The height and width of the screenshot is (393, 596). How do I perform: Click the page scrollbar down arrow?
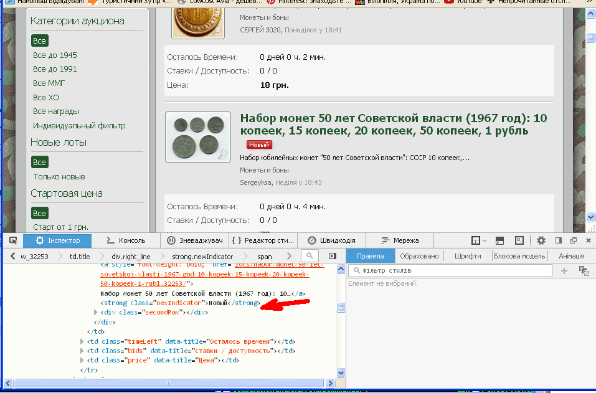click(x=590, y=217)
